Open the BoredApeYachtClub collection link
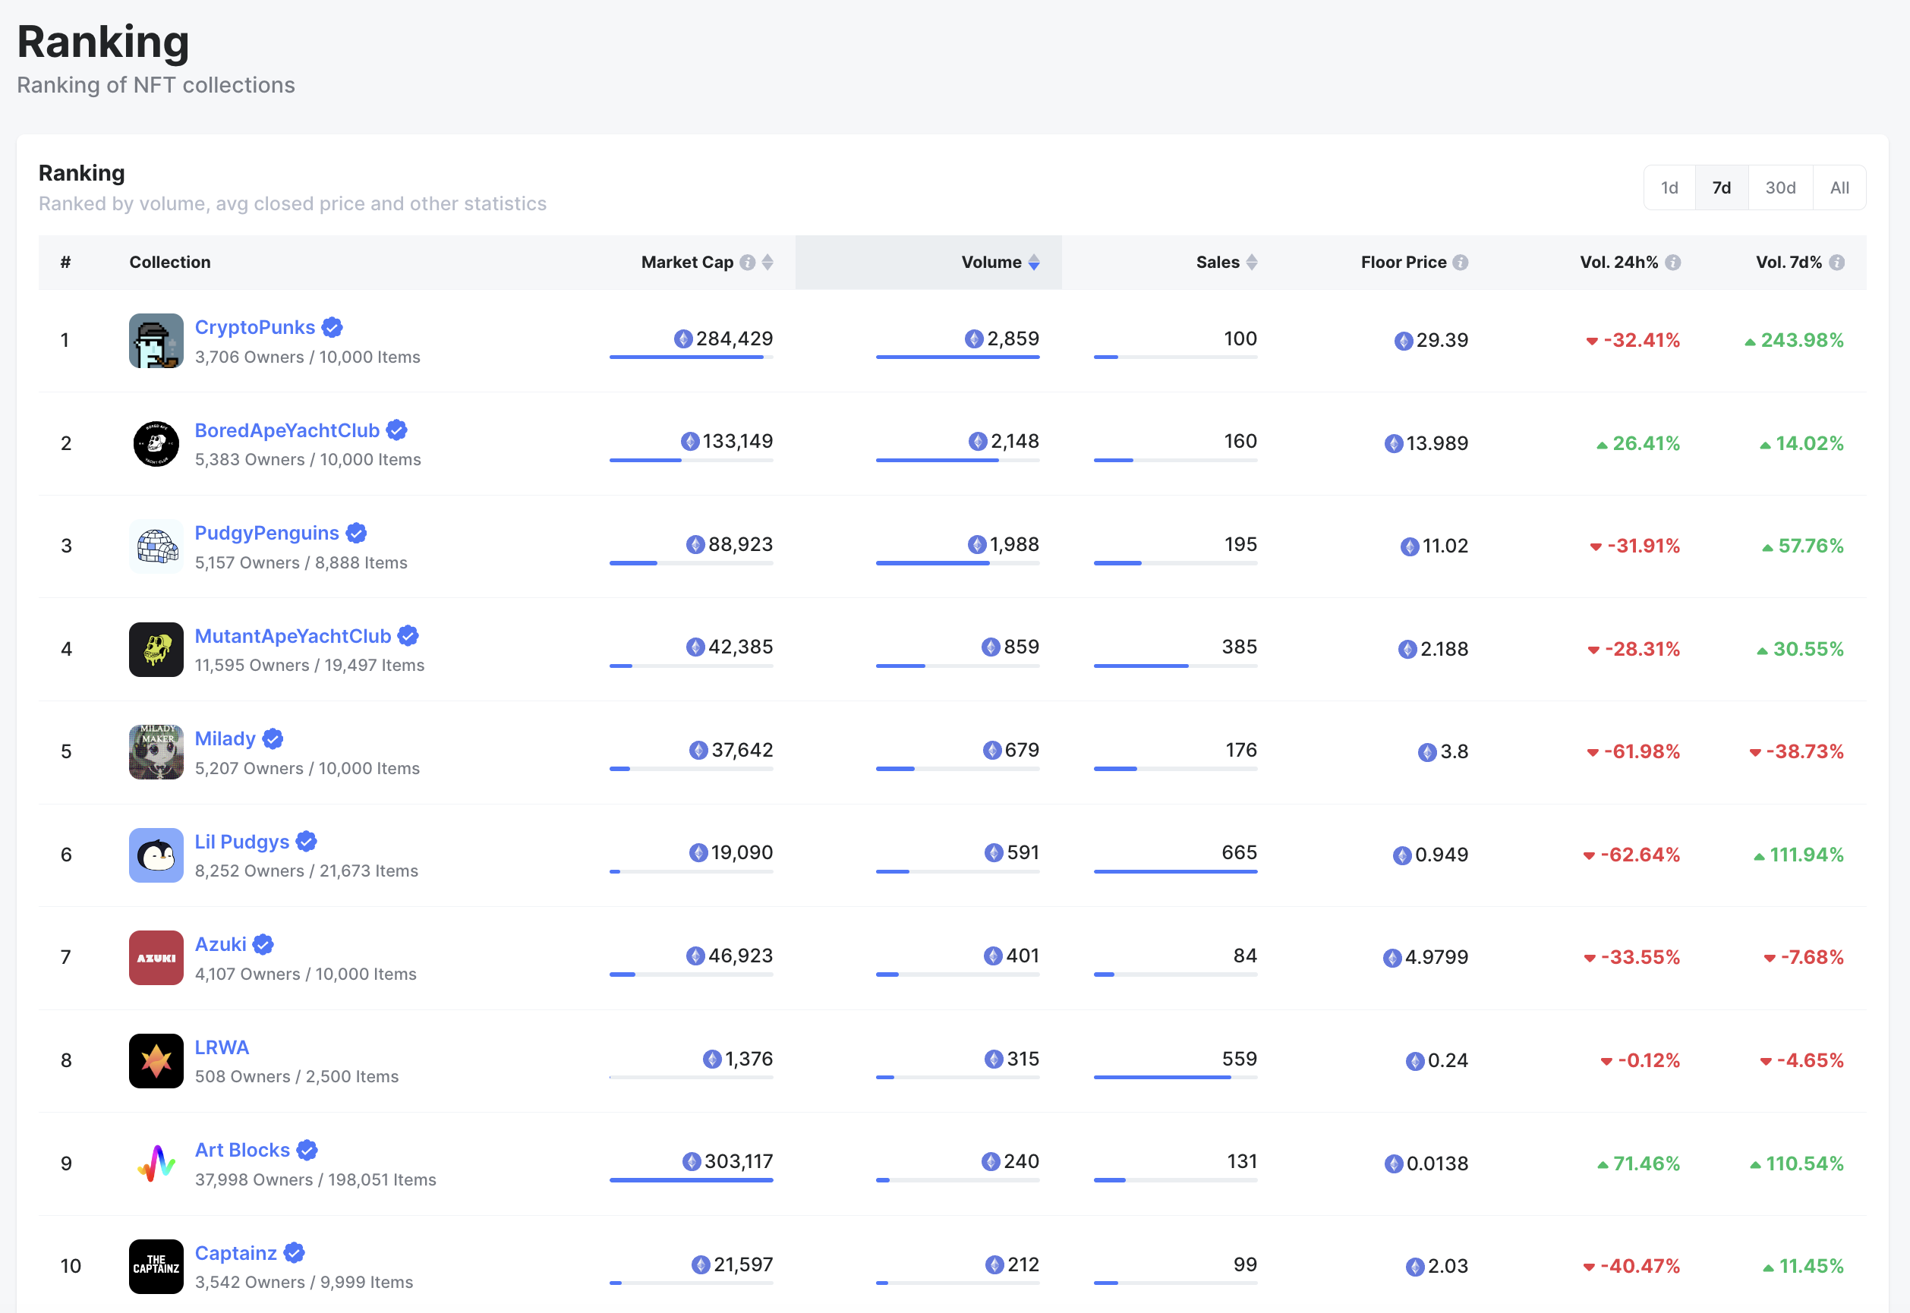 point(286,430)
